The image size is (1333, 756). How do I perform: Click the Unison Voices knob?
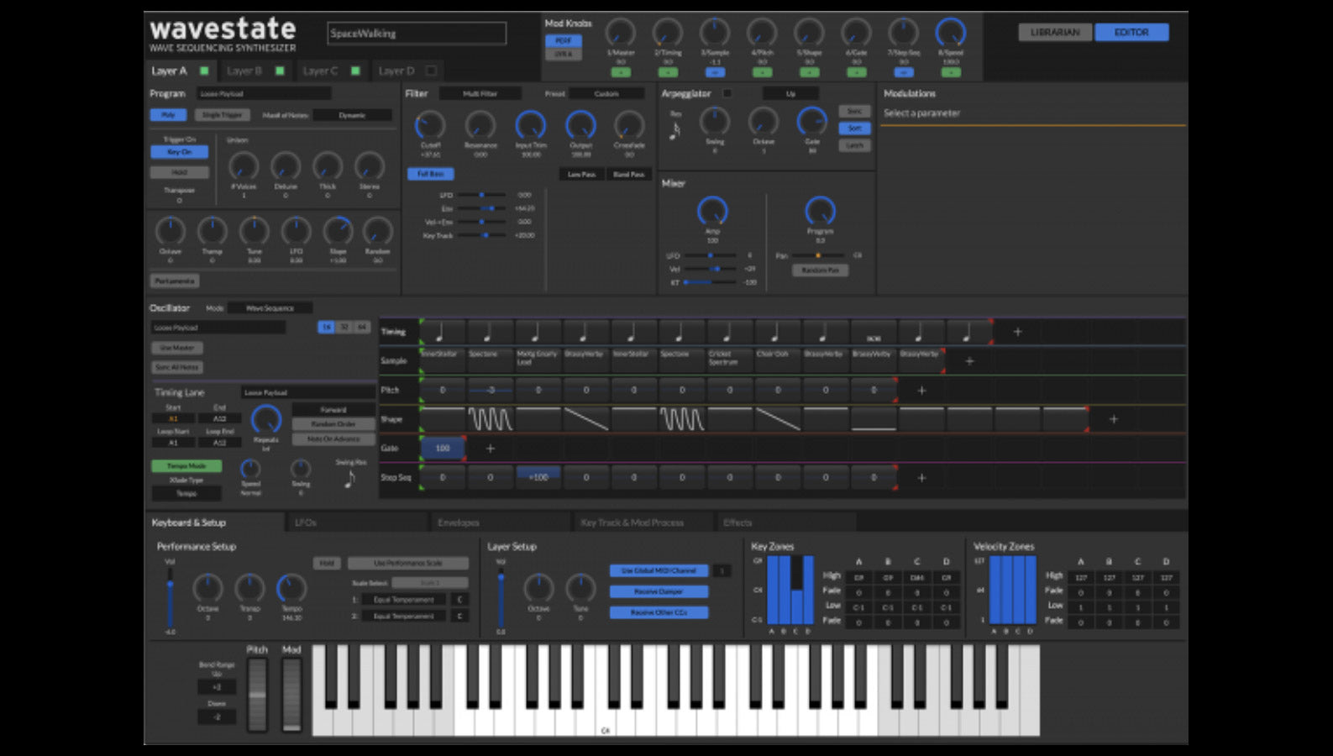click(244, 166)
